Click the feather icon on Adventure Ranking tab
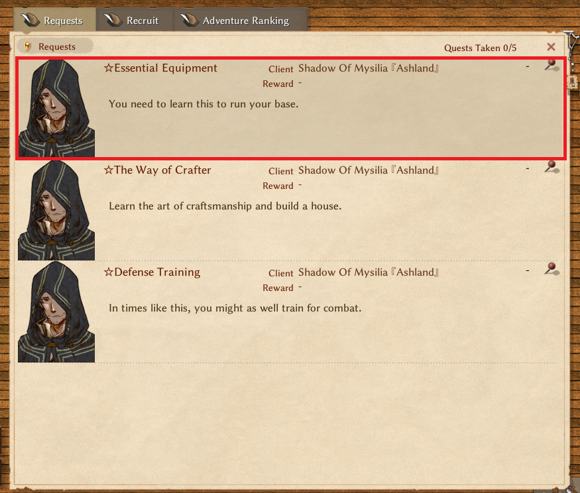The width and height of the screenshot is (580, 493). 189,20
